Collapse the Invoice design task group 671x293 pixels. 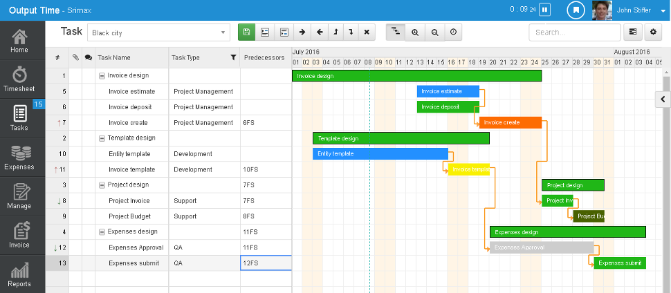coord(102,76)
